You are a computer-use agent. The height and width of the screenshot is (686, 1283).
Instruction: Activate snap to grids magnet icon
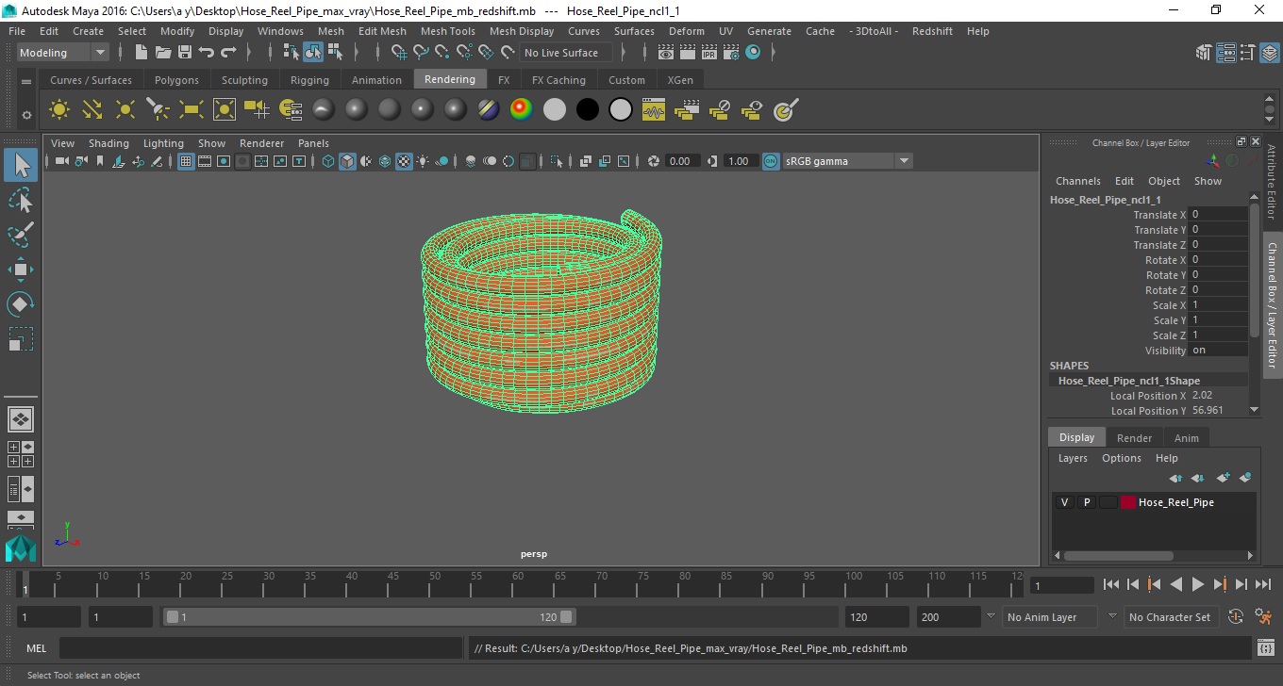point(399,53)
